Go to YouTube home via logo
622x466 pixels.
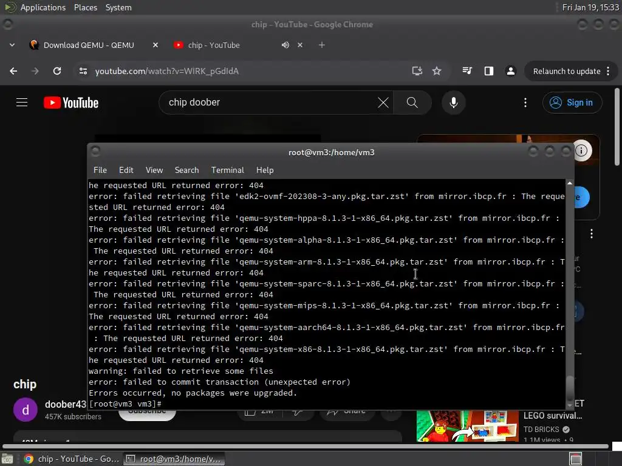(71, 103)
